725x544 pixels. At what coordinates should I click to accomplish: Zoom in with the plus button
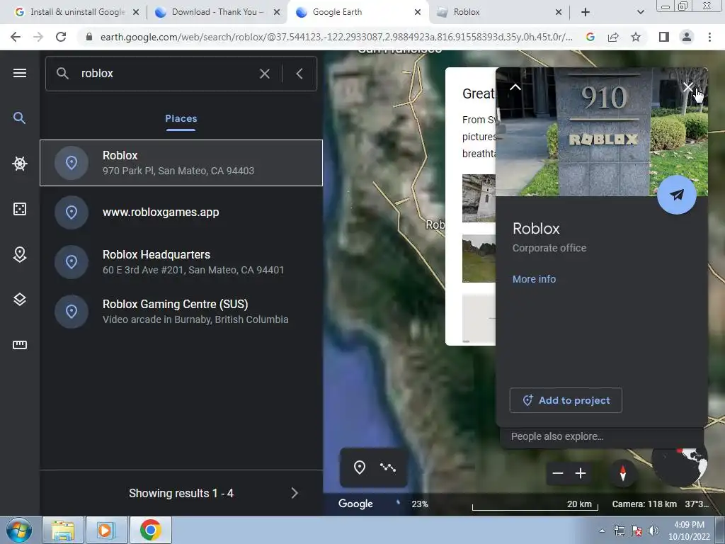pos(581,473)
